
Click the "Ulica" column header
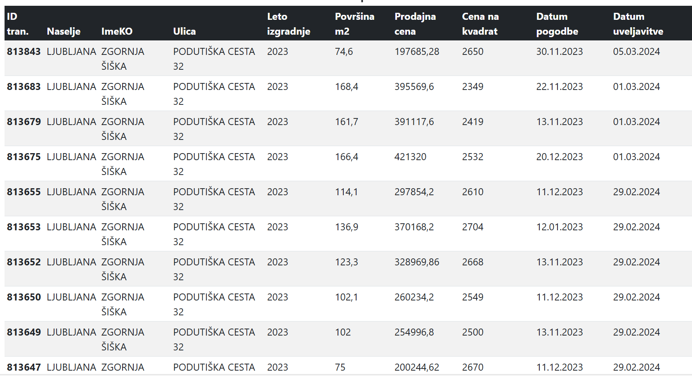tap(184, 31)
